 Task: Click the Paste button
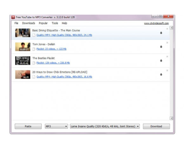(x=28, y=126)
